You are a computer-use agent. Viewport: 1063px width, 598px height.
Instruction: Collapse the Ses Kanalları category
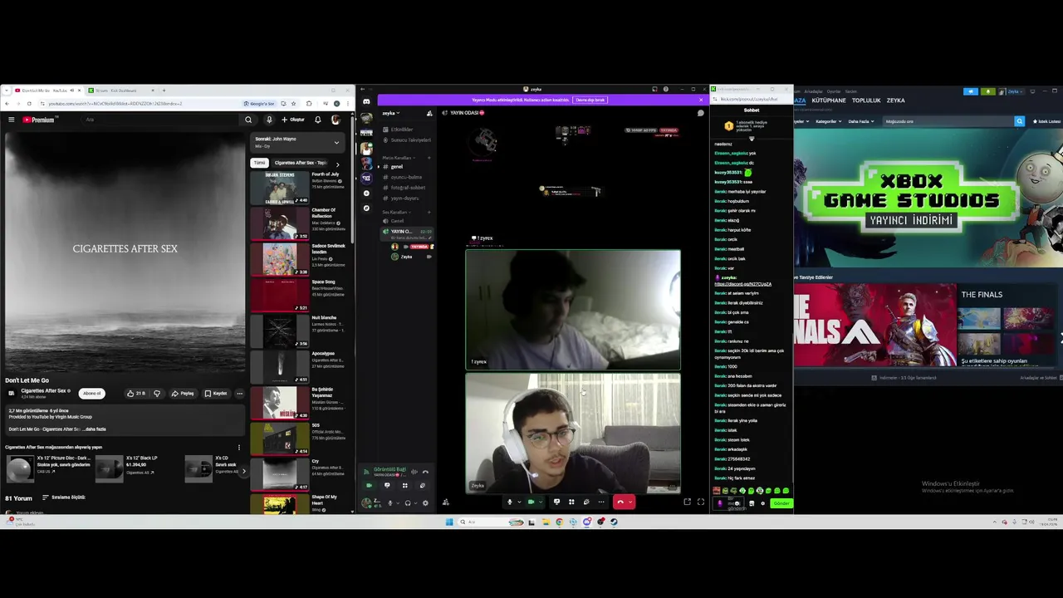click(395, 212)
